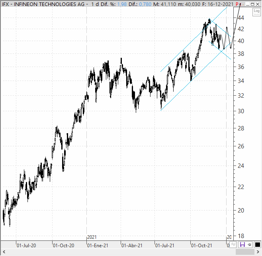Click the 01-Abr-21 date axis label
262x256 pixels.
coord(132,246)
